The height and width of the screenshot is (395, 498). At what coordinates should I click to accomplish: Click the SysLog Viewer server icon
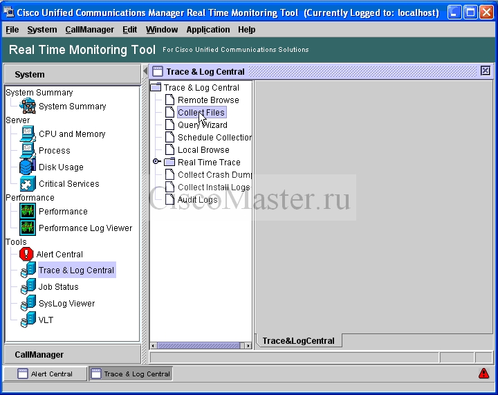28,303
